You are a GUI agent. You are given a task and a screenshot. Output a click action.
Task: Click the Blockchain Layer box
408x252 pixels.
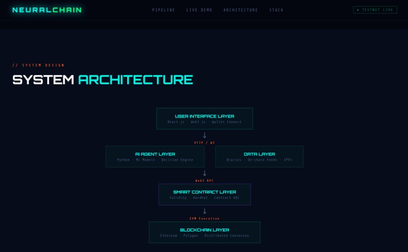click(x=205, y=232)
